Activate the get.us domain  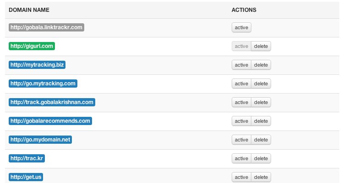tap(241, 177)
